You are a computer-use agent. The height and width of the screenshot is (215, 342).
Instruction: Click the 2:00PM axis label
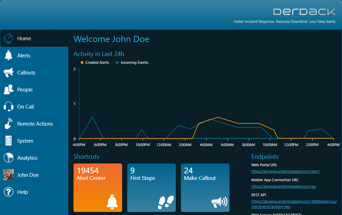click(312, 145)
